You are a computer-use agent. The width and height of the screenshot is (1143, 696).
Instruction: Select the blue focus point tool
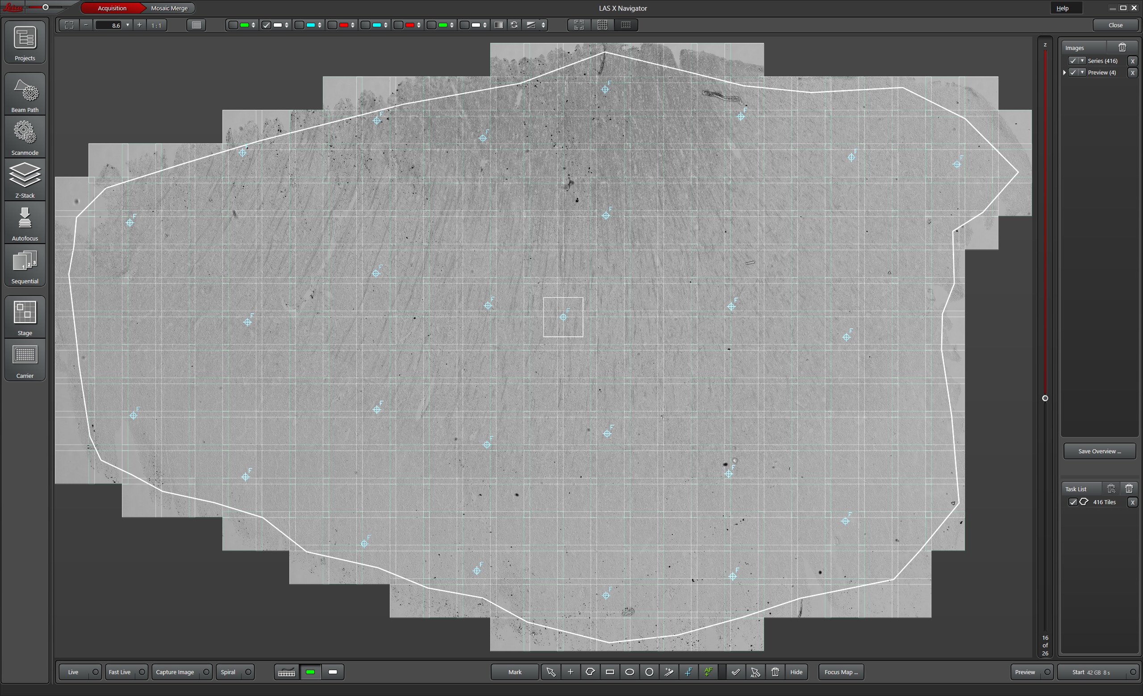689,672
